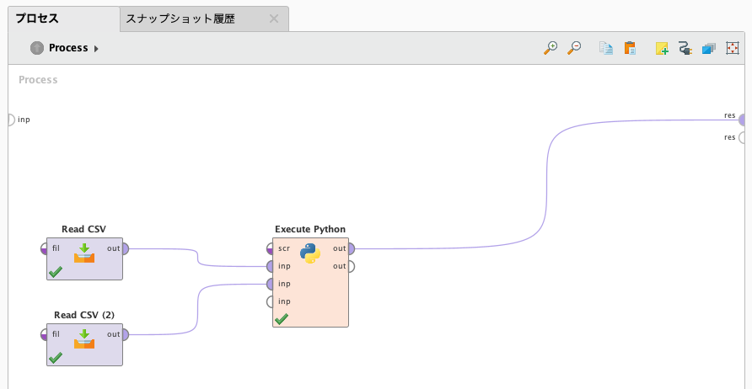Viewport: 752px width, 389px height.
Task: Click the up-arrow button beside Process
Action: pyautogui.click(x=37, y=48)
